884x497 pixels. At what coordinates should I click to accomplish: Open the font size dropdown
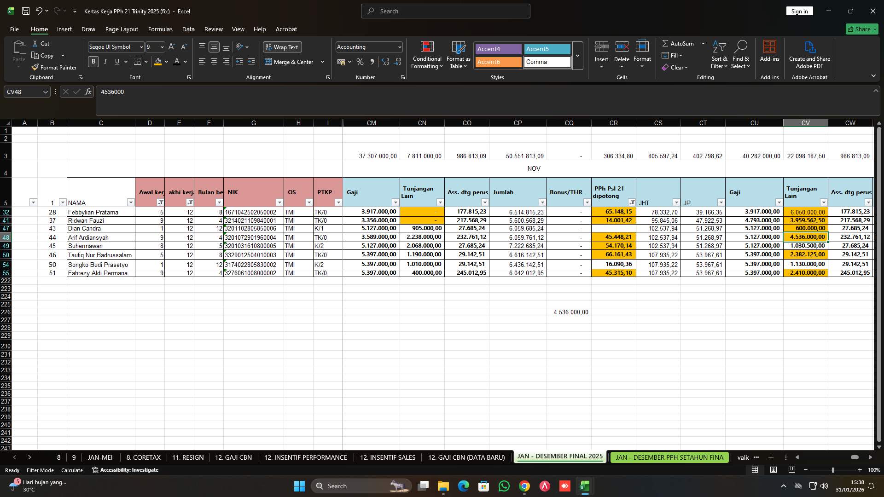tap(162, 46)
